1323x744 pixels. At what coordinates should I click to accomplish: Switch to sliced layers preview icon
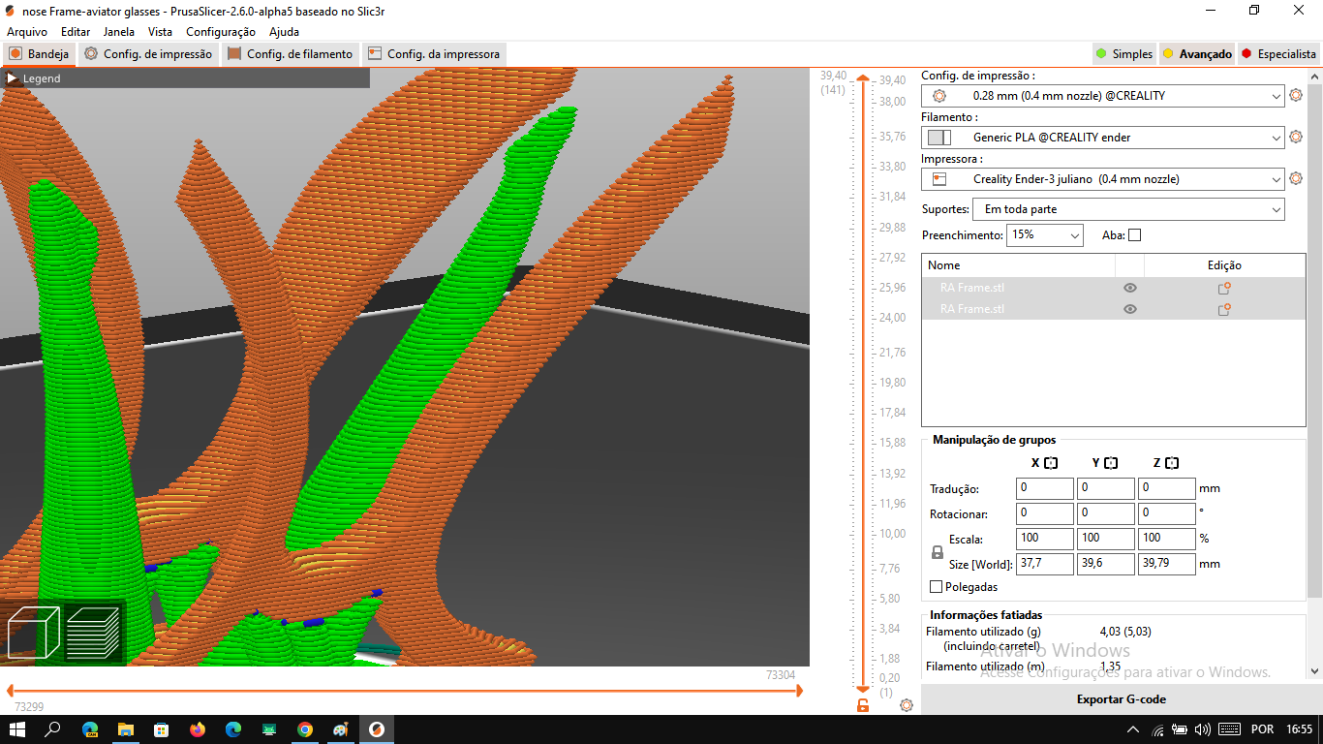coord(93,633)
